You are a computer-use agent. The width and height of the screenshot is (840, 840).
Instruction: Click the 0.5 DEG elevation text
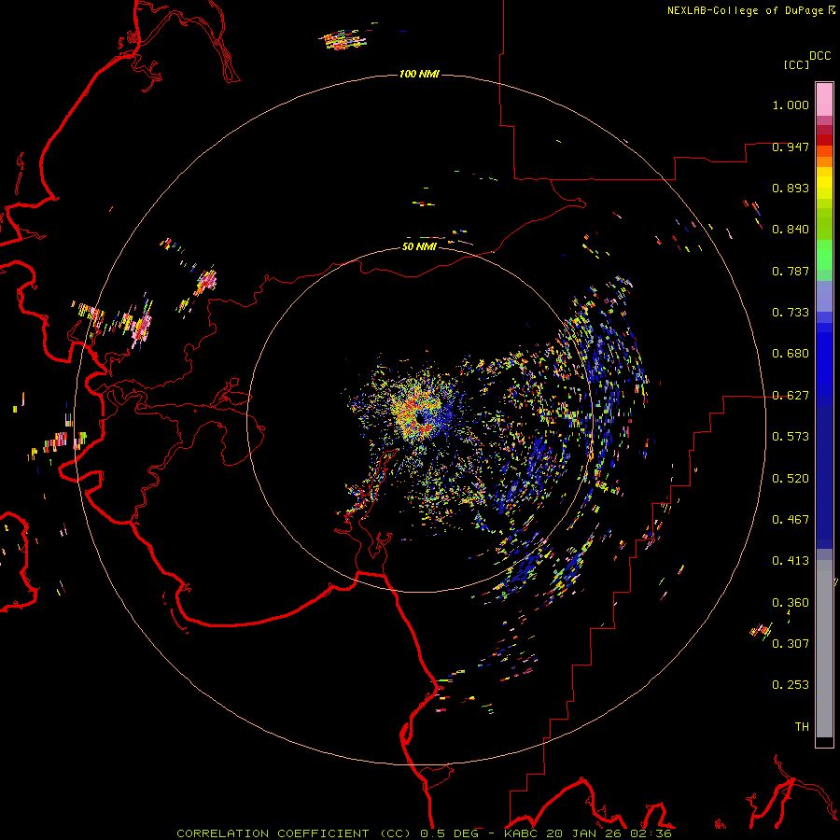(x=449, y=833)
